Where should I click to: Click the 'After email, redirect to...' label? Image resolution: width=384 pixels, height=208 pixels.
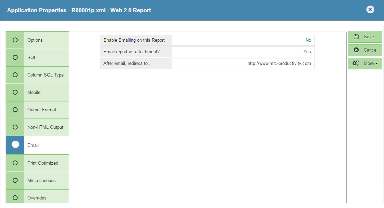coord(127,64)
